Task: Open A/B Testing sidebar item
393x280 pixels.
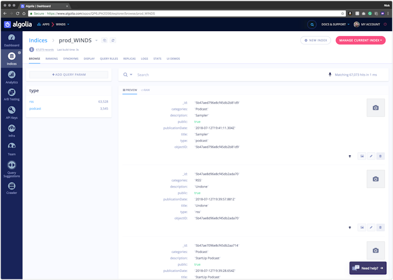Action: point(12,95)
